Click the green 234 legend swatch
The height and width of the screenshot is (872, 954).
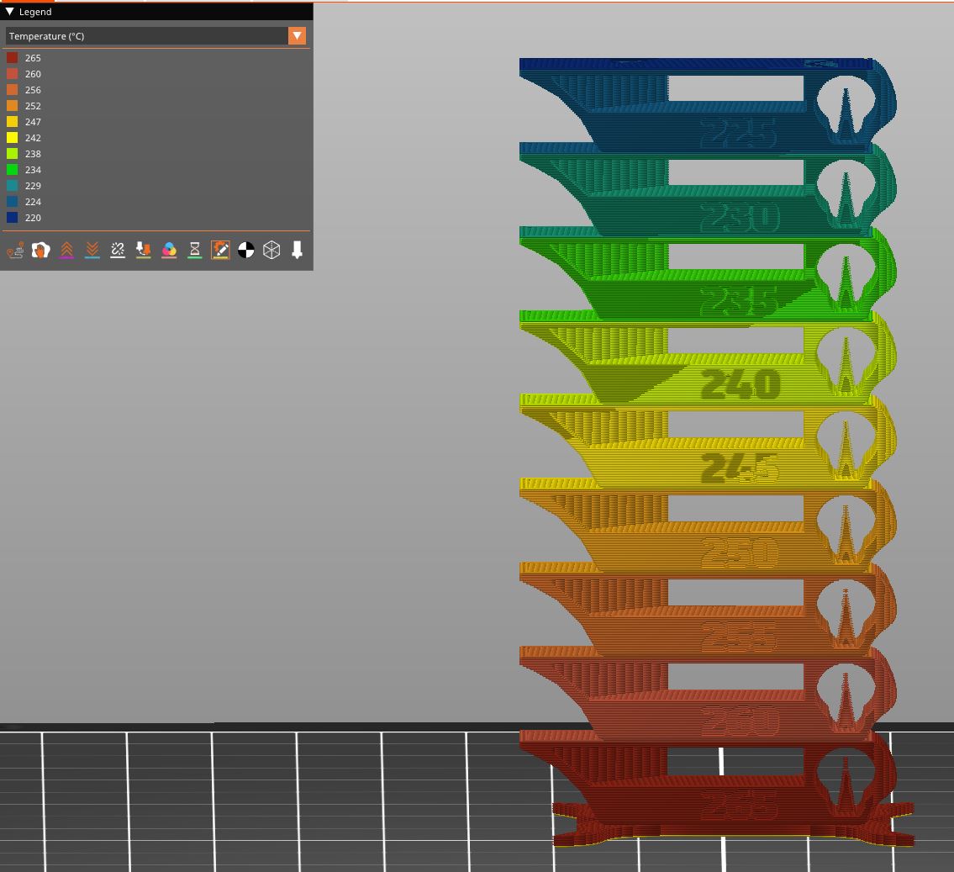[x=13, y=170]
